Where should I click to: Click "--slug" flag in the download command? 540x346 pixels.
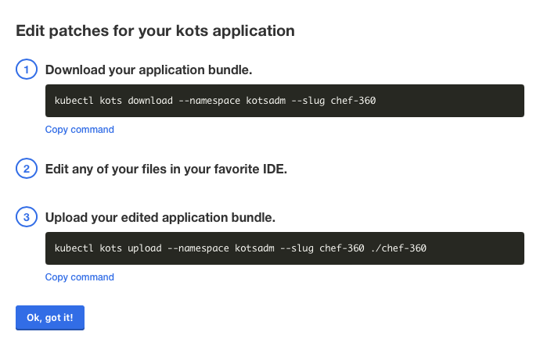(x=309, y=101)
